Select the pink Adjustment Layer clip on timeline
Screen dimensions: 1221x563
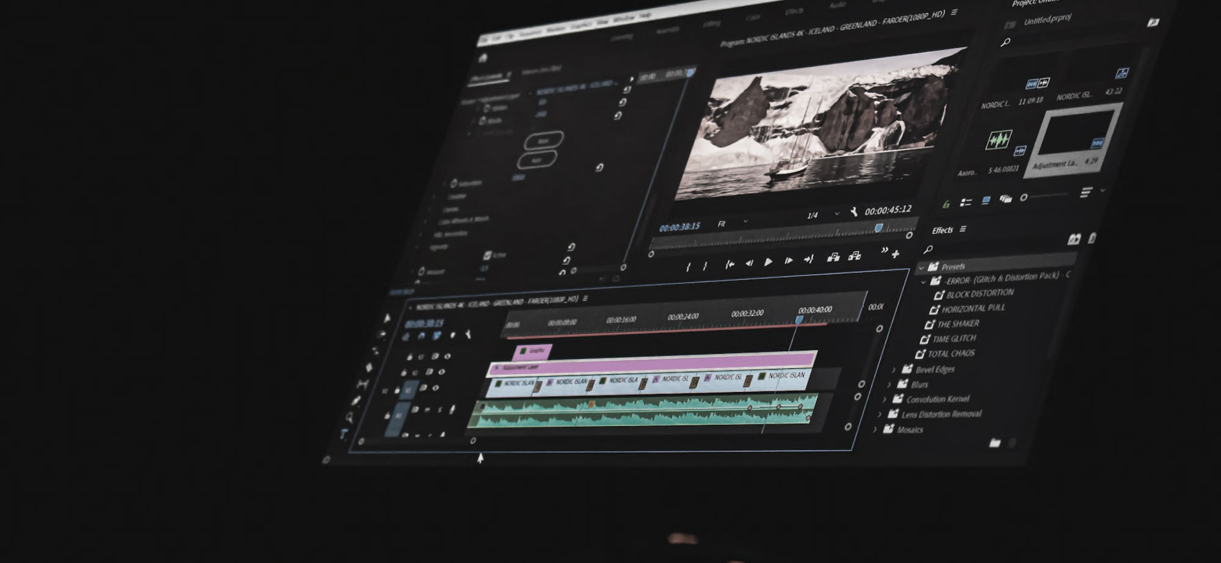[652, 363]
